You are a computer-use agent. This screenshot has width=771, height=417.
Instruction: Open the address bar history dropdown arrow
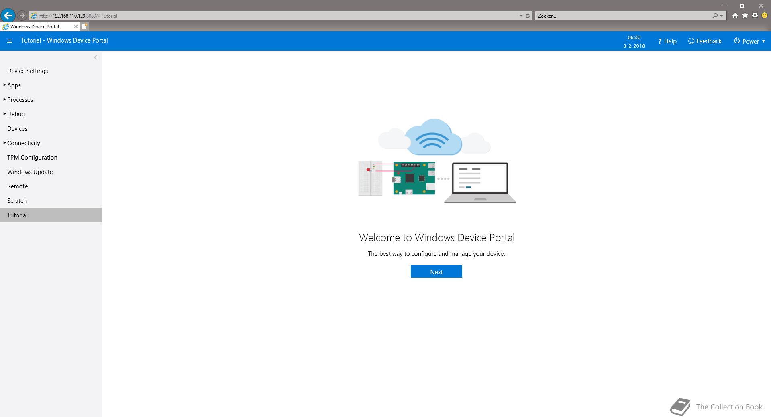tap(521, 16)
